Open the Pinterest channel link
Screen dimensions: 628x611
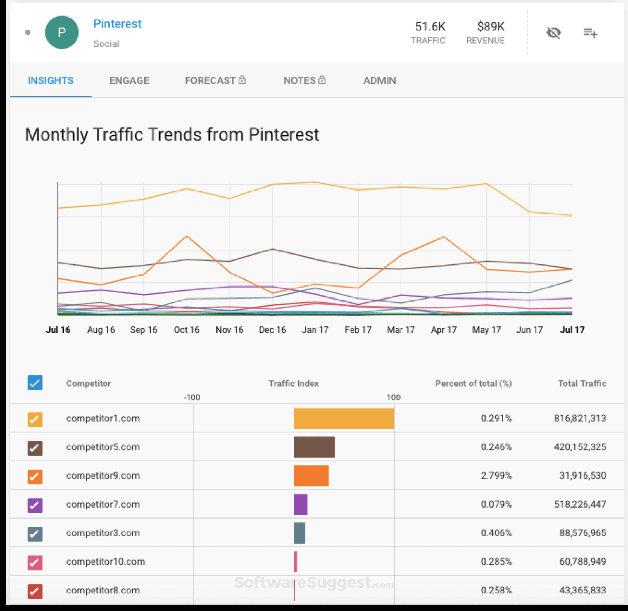(117, 24)
